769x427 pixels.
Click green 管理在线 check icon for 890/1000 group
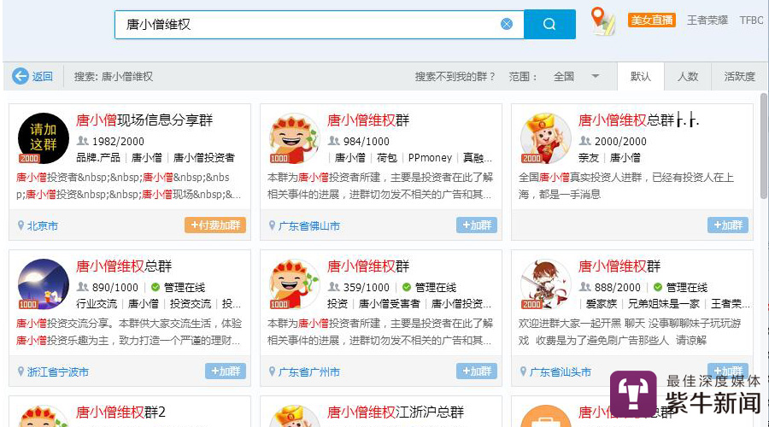156,287
